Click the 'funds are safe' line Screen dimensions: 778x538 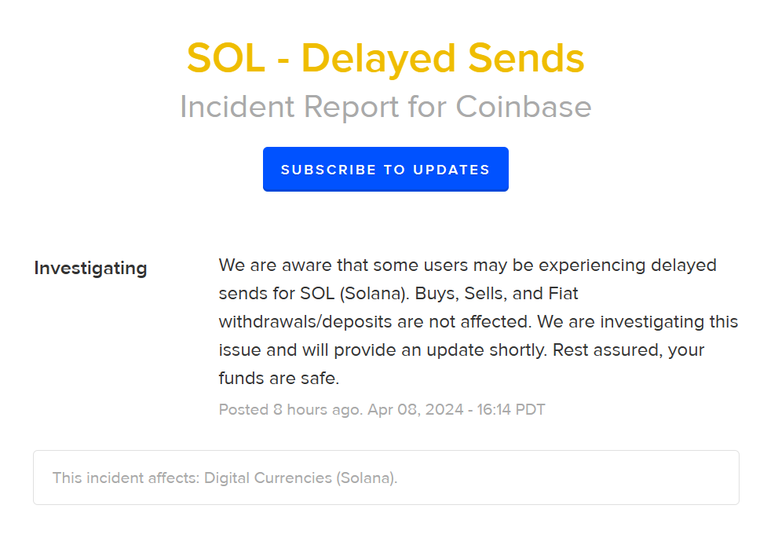pos(279,379)
